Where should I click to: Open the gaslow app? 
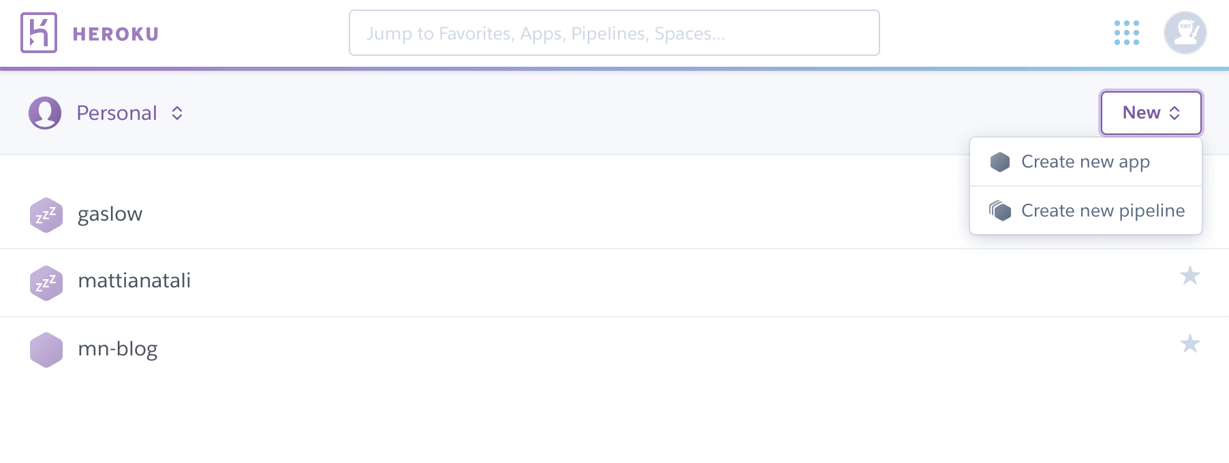pos(110,214)
